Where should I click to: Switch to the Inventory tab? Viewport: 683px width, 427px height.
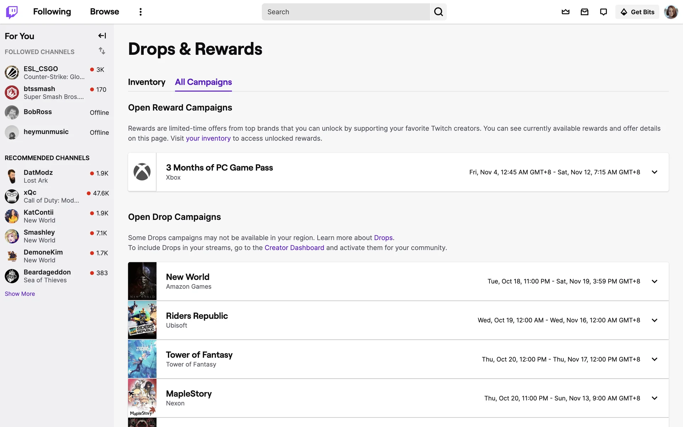click(x=147, y=82)
